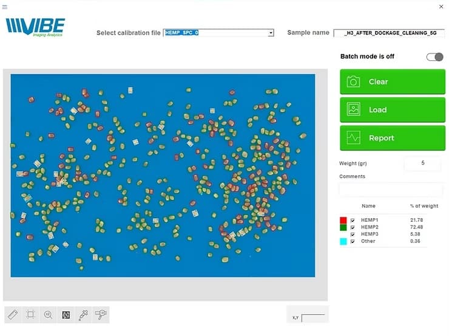Click the cyan Other color swatch
The width and height of the screenshot is (449, 336).
343,241
